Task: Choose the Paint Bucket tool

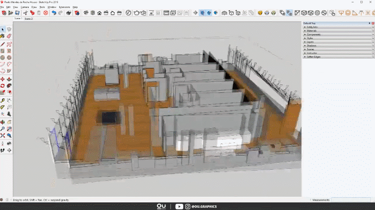Action: coord(3,36)
